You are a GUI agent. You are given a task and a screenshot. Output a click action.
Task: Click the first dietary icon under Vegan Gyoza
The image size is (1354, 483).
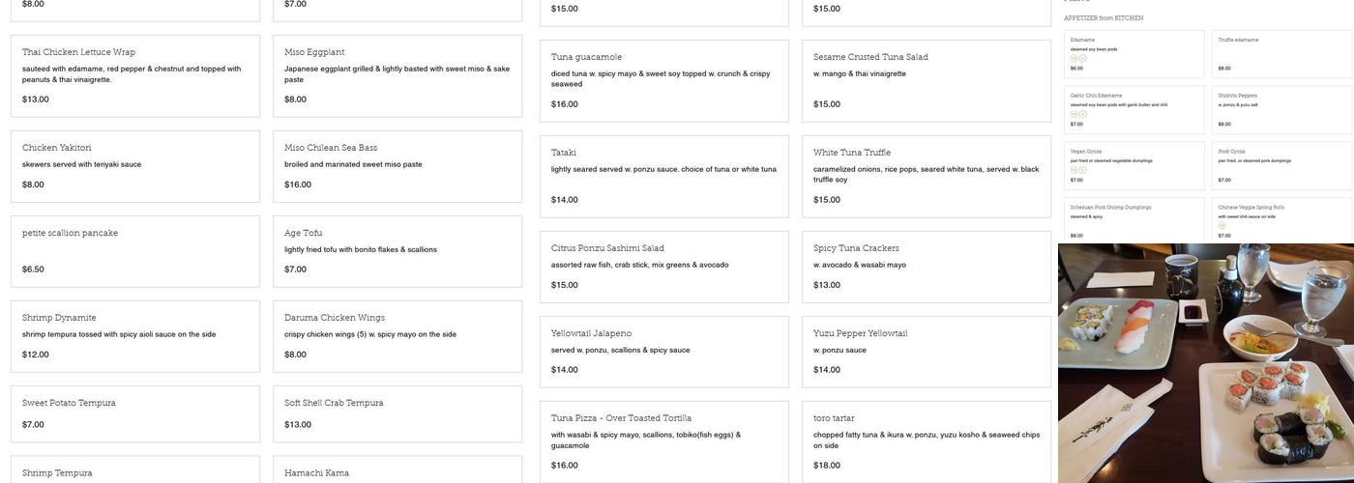(x=1074, y=170)
